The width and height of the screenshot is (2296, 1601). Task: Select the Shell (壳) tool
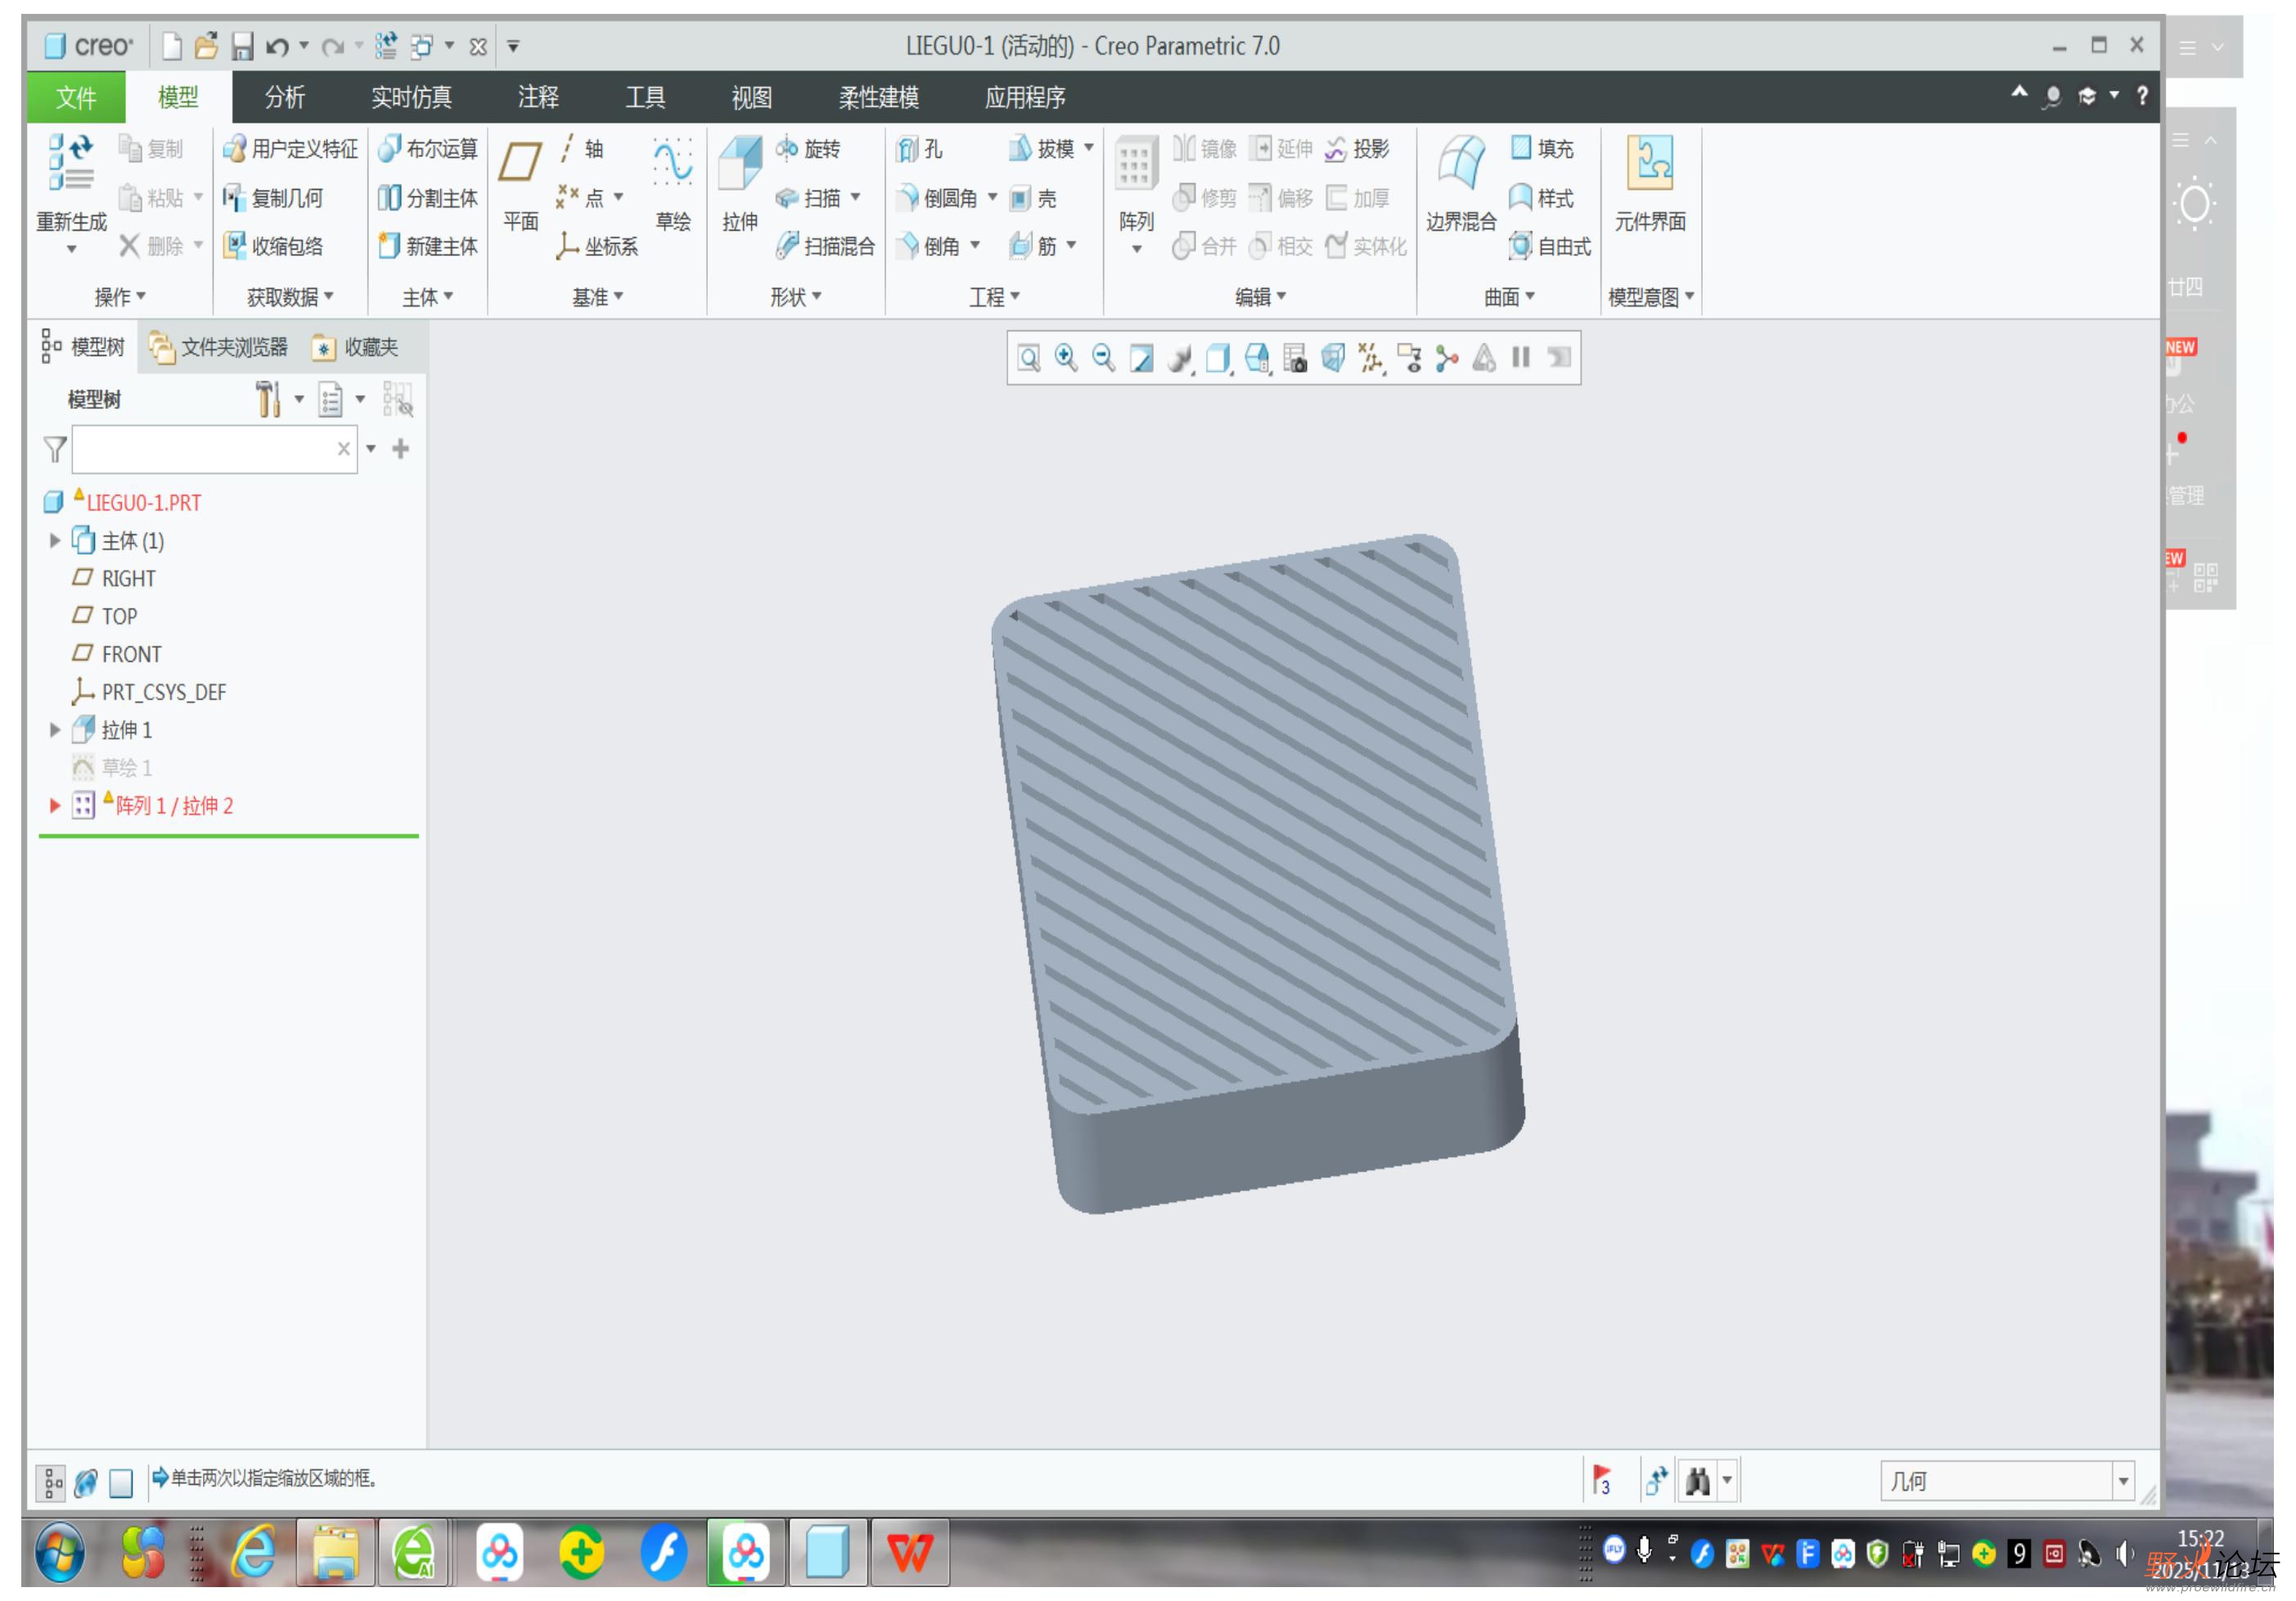click(1020, 198)
